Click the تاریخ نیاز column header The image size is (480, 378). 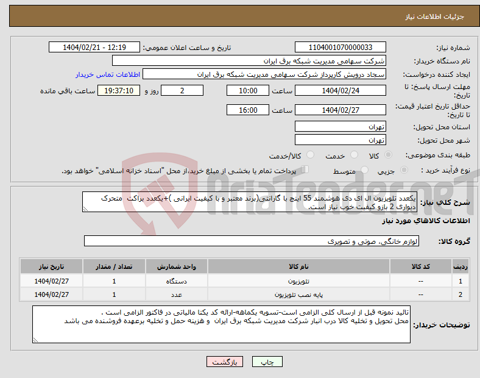[x=51, y=266]
